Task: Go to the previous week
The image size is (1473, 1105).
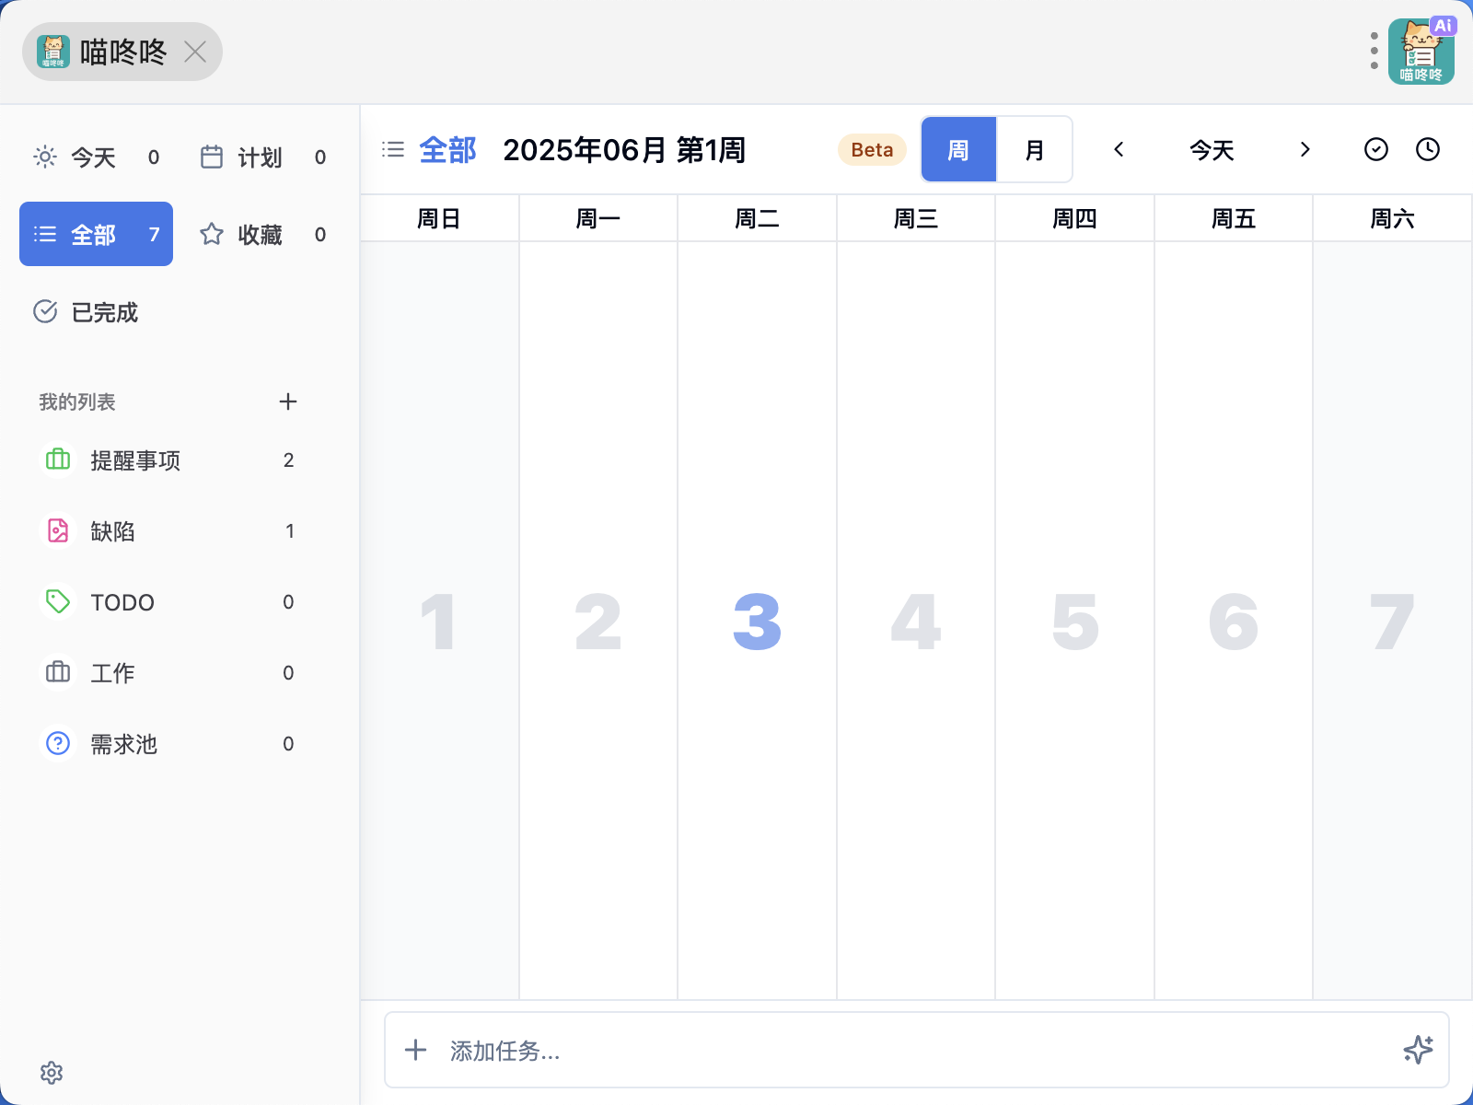Action: pos(1119,149)
